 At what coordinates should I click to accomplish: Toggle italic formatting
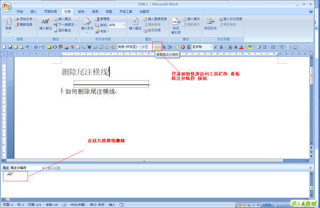click(215, 47)
